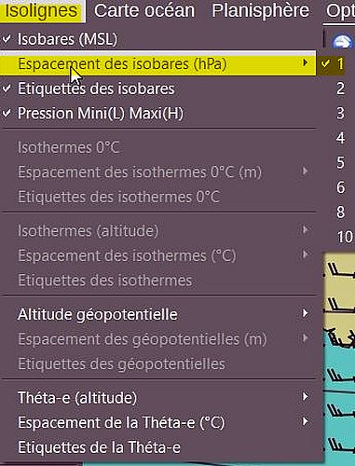Click the cloud icon in the toolbar
Image resolution: width=355 pixels, height=466 pixels.
click(x=343, y=41)
